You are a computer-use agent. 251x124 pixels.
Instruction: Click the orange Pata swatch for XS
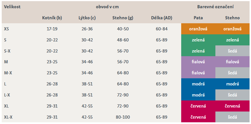tap(198, 29)
